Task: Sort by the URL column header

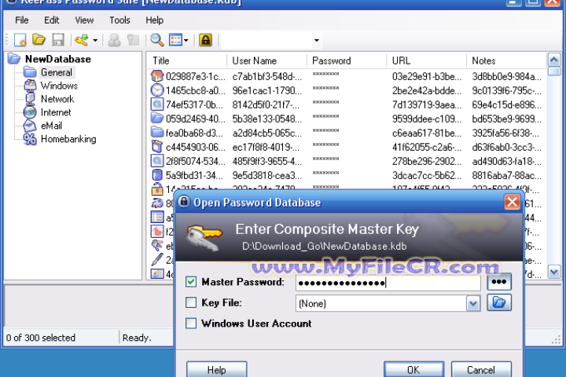Action: [426, 60]
